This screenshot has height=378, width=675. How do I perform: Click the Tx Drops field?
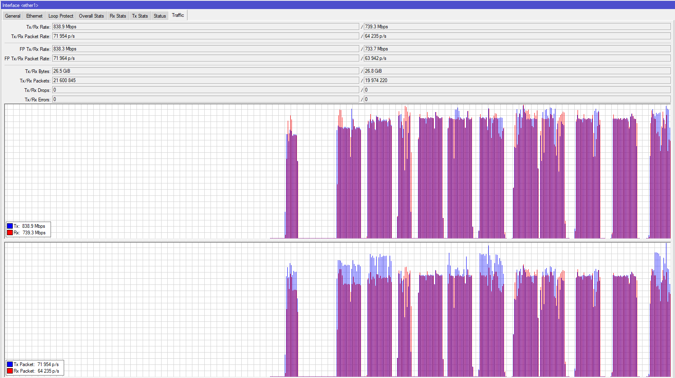[x=206, y=90]
